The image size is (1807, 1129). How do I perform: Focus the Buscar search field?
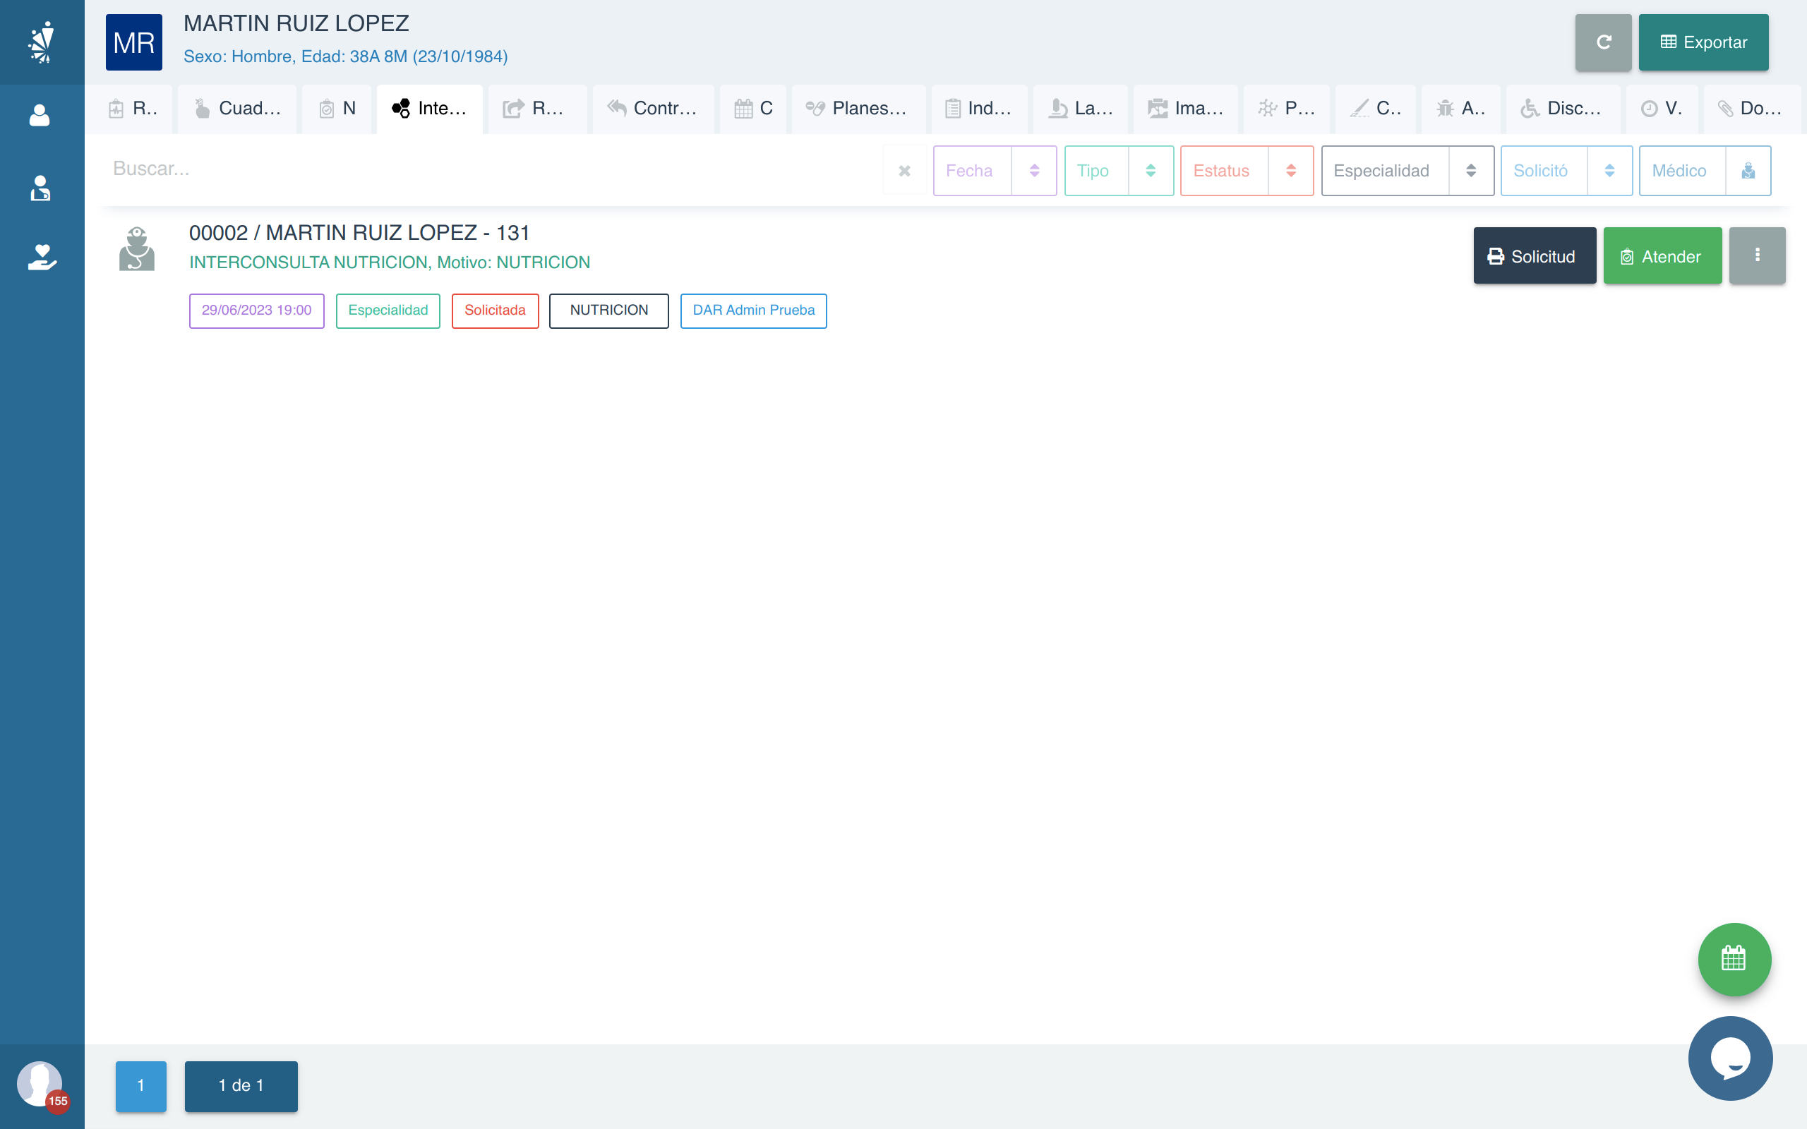click(493, 169)
